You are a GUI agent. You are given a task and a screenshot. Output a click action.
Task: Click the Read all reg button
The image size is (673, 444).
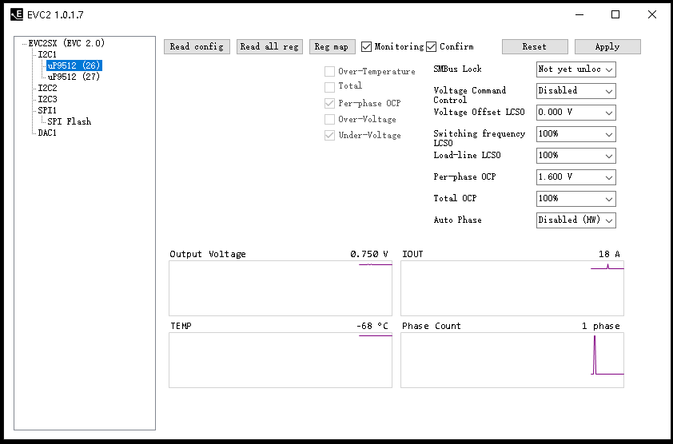point(269,46)
